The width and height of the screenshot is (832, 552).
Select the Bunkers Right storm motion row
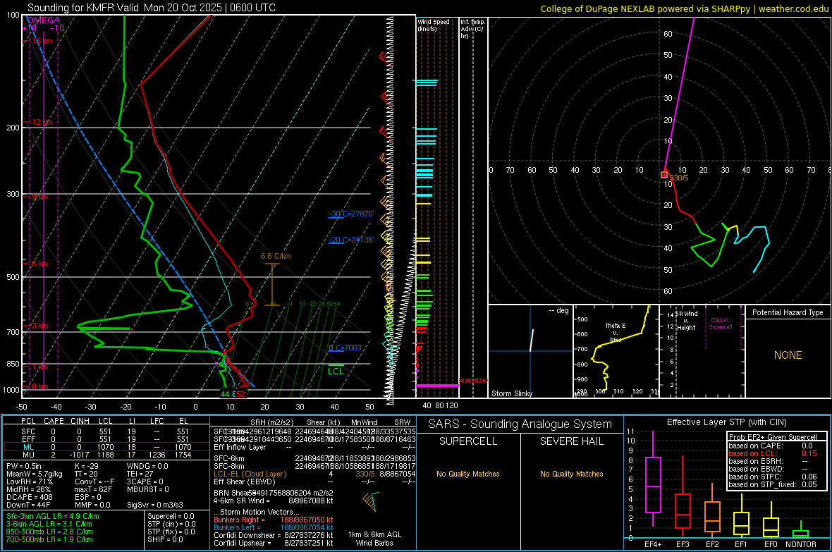tap(274, 520)
